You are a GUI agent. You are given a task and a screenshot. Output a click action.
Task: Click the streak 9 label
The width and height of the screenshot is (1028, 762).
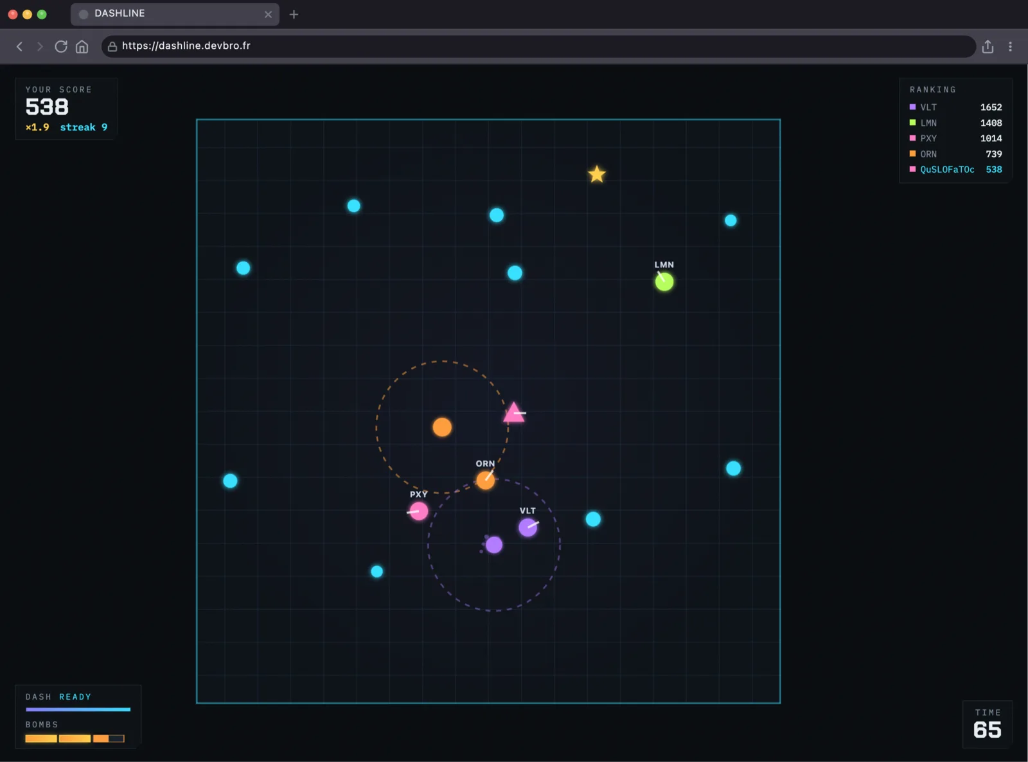point(84,127)
